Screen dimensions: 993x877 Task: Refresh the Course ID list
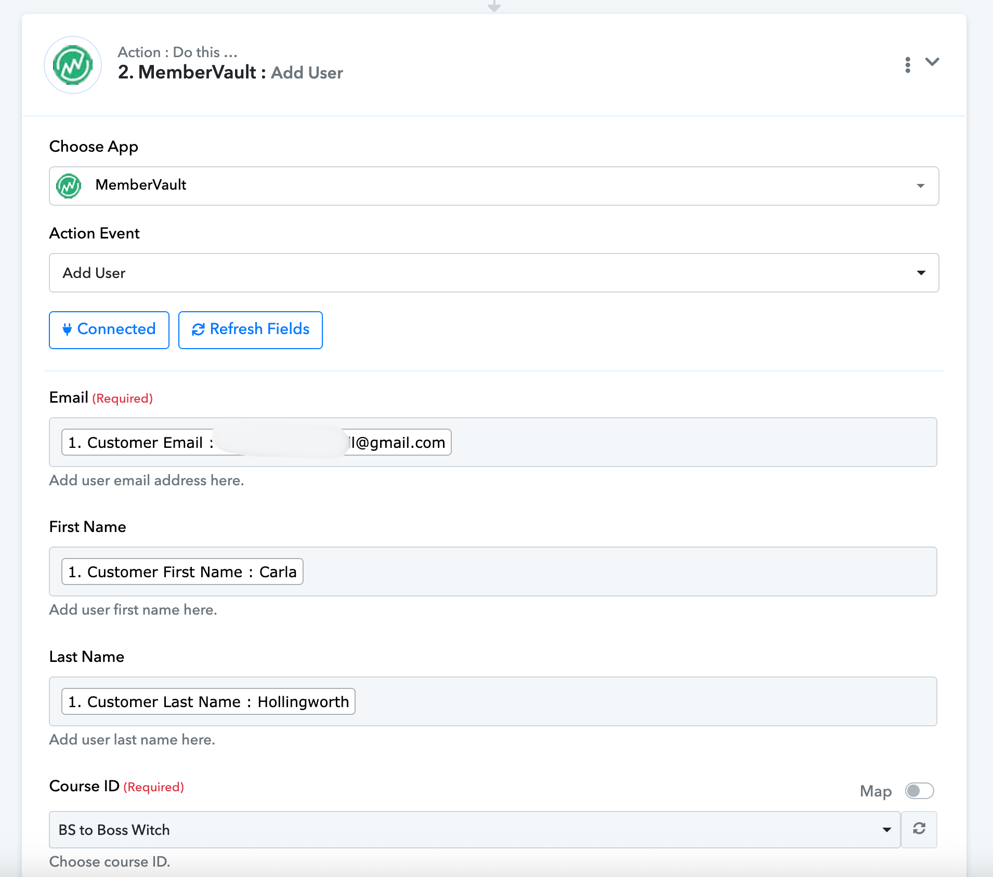coord(919,829)
